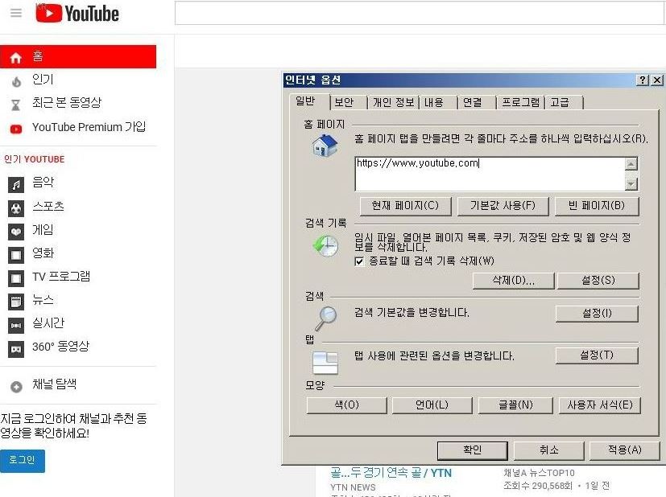
Task: Click the 현재 페이지(C) button
Action: click(405, 206)
